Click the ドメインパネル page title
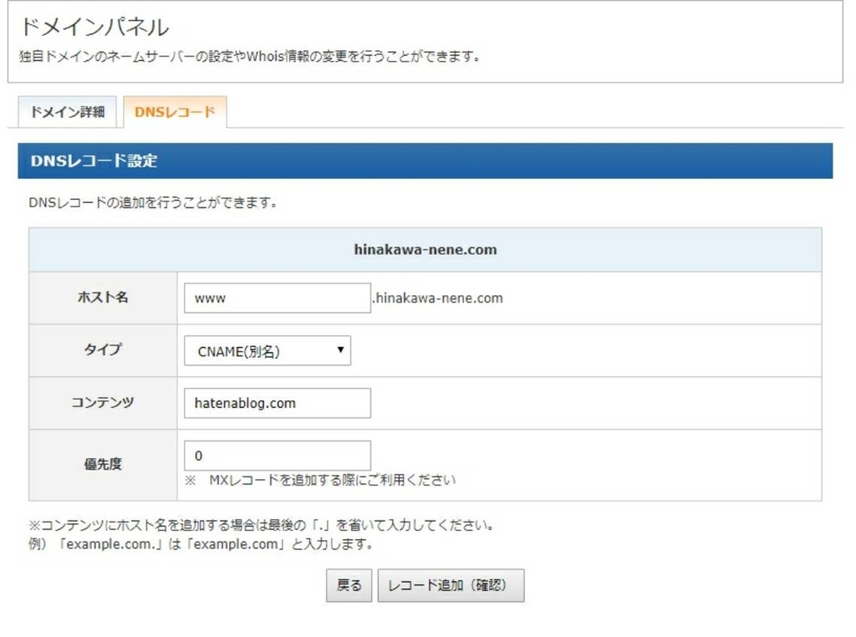Image resolution: width=856 pixels, height=637 pixels. 94,26
